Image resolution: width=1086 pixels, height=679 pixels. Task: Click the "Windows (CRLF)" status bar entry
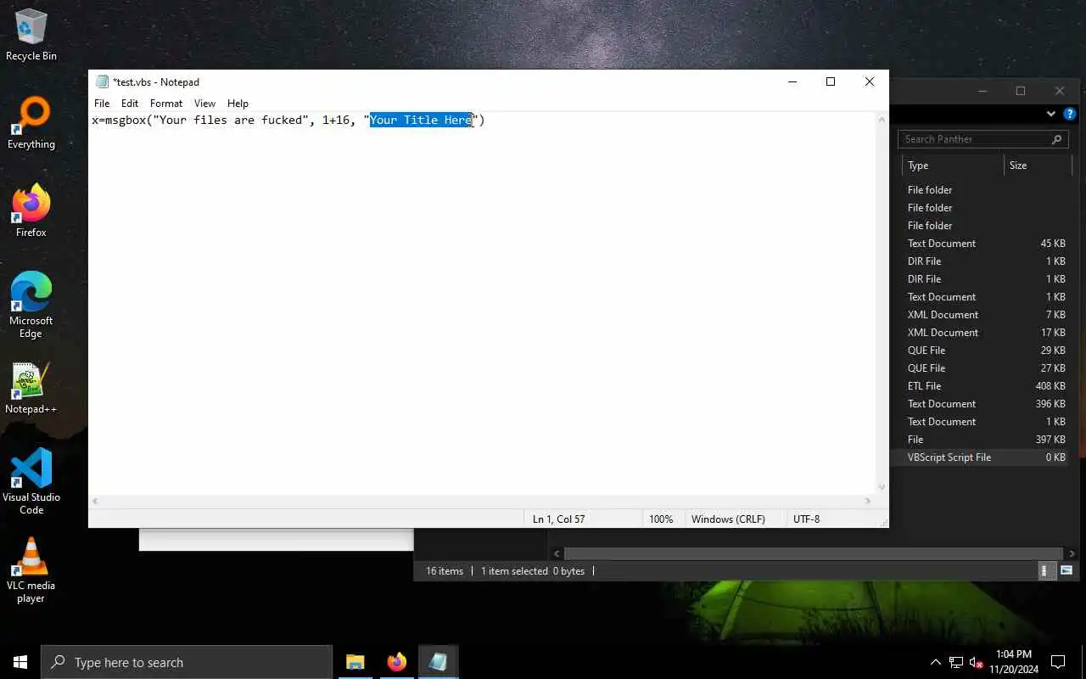tap(728, 519)
